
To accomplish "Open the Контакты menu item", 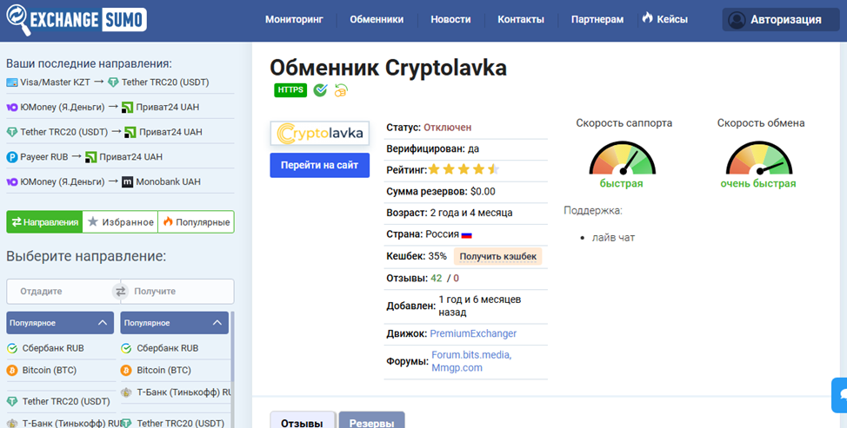I will (x=521, y=19).
